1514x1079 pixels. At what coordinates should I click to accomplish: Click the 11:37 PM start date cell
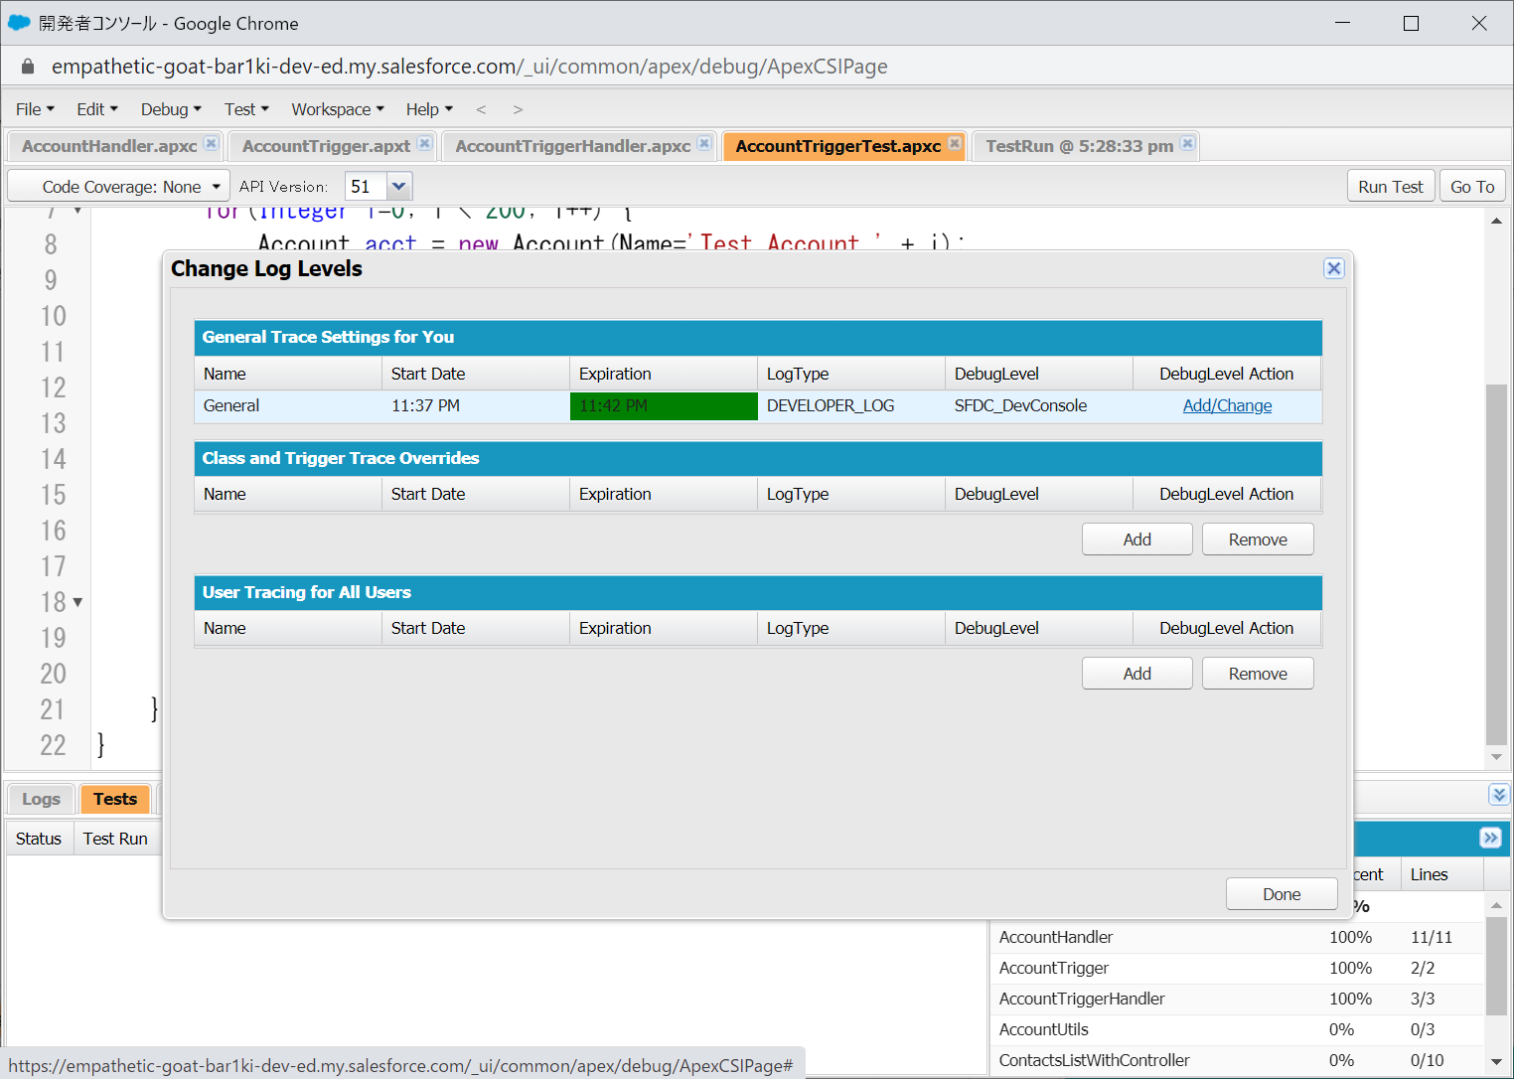point(476,406)
